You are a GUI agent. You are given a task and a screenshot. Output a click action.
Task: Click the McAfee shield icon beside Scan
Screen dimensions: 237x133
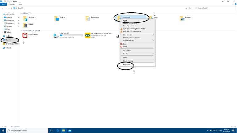tap(121, 44)
